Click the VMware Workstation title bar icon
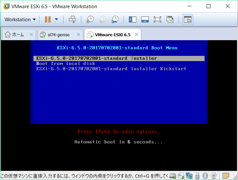Image resolution: width=238 pixels, height=180 pixels. click(7, 6)
